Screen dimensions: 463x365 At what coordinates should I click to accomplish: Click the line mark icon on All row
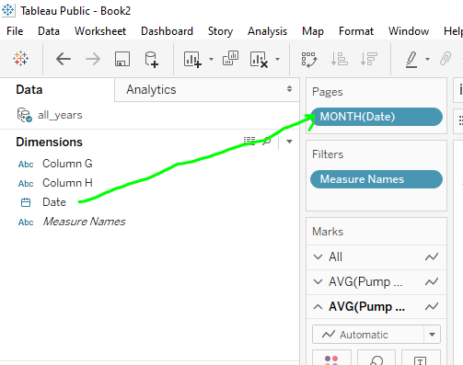tap(432, 257)
